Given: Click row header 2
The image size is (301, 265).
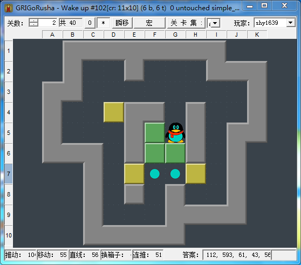Looking at the screenshot, I should [x=9, y=71].
